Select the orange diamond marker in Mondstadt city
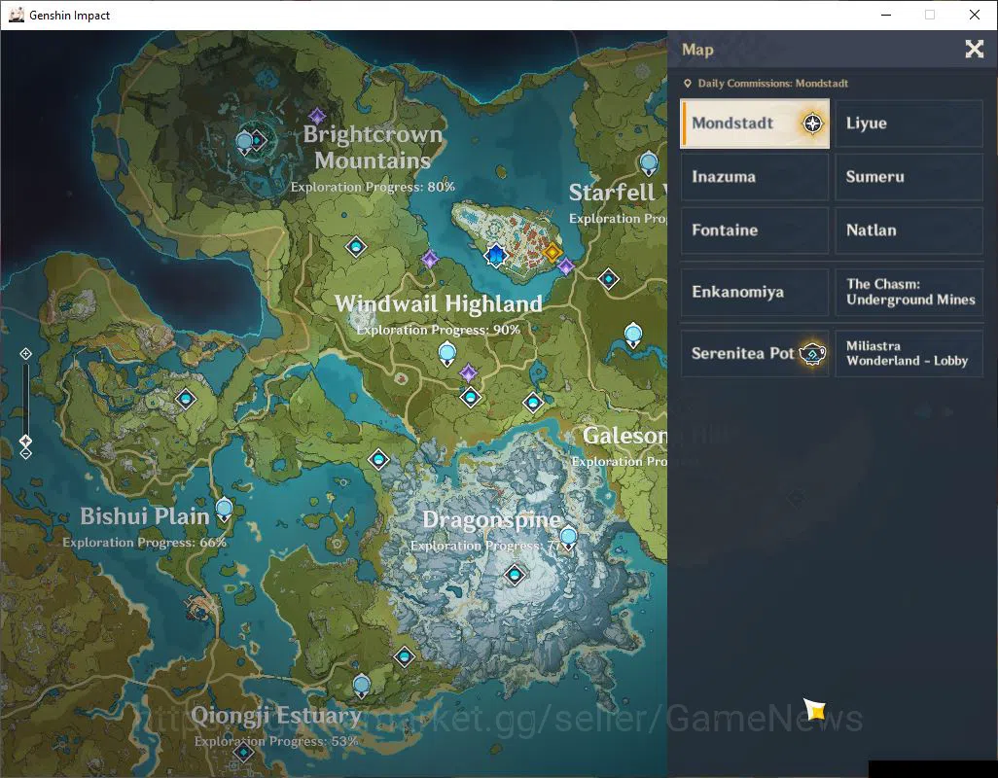The image size is (998, 778). pos(552,252)
